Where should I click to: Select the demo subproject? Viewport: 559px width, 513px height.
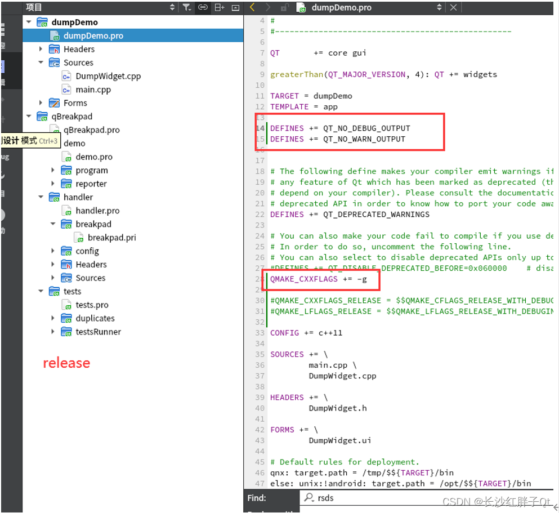point(74,143)
